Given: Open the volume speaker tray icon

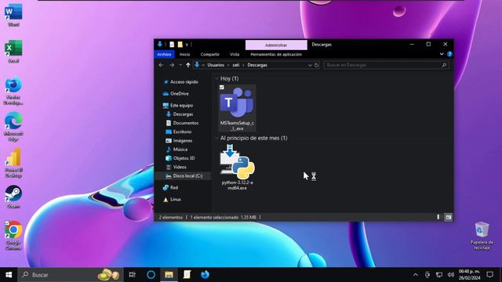Looking at the screenshot, I should point(451,275).
